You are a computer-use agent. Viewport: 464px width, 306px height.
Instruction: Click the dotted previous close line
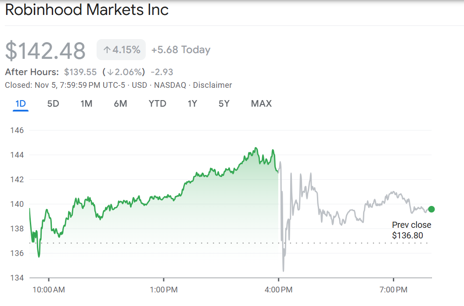point(176,242)
